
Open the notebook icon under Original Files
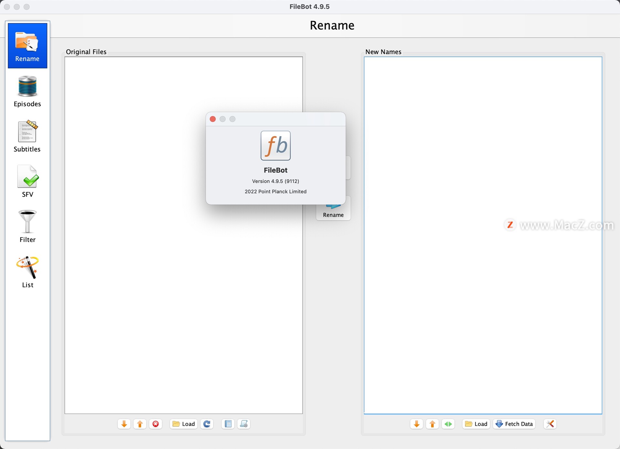pyautogui.click(x=228, y=424)
